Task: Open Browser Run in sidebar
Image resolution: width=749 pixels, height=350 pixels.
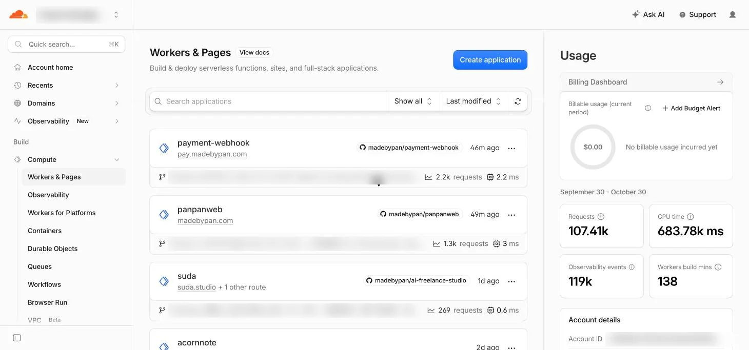Action: coord(47,302)
